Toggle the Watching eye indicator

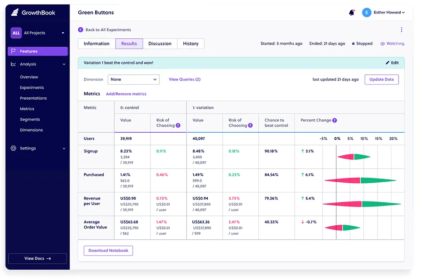click(383, 44)
